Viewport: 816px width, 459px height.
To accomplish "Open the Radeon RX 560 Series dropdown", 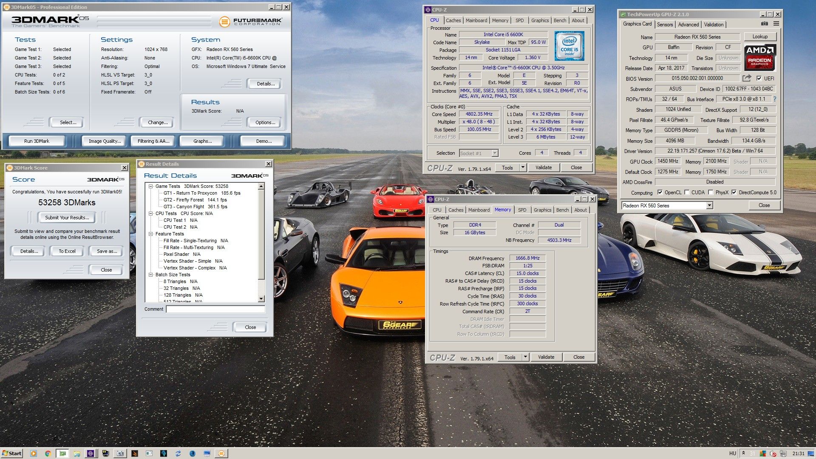I will point(709,206).
